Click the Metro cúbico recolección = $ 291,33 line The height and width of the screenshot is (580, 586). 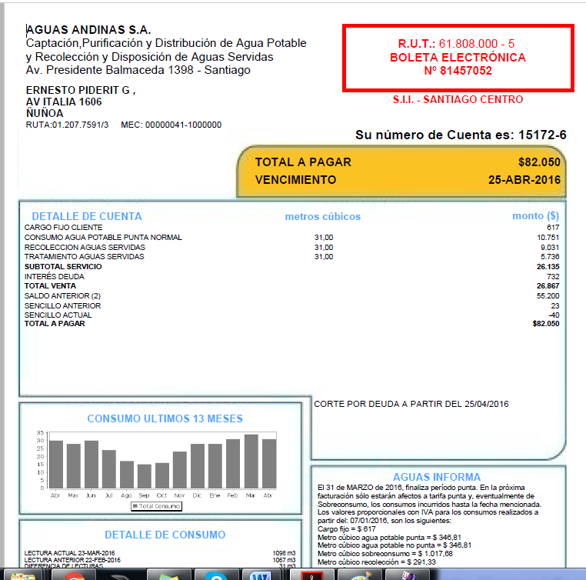377,562
